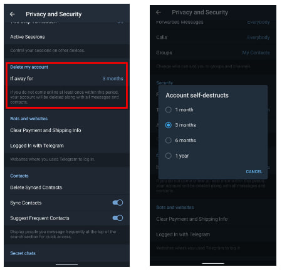Tap the Delete my account section header
282x272 pixels.
(29, 67)
